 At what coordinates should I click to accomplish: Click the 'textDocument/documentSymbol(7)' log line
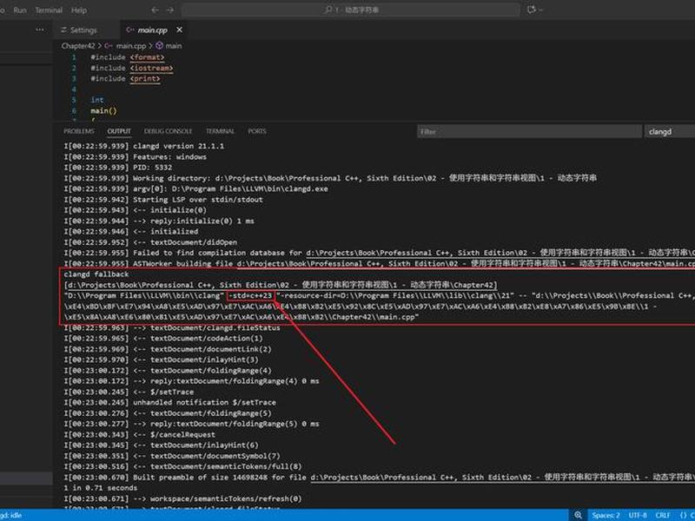pos(172,456)
